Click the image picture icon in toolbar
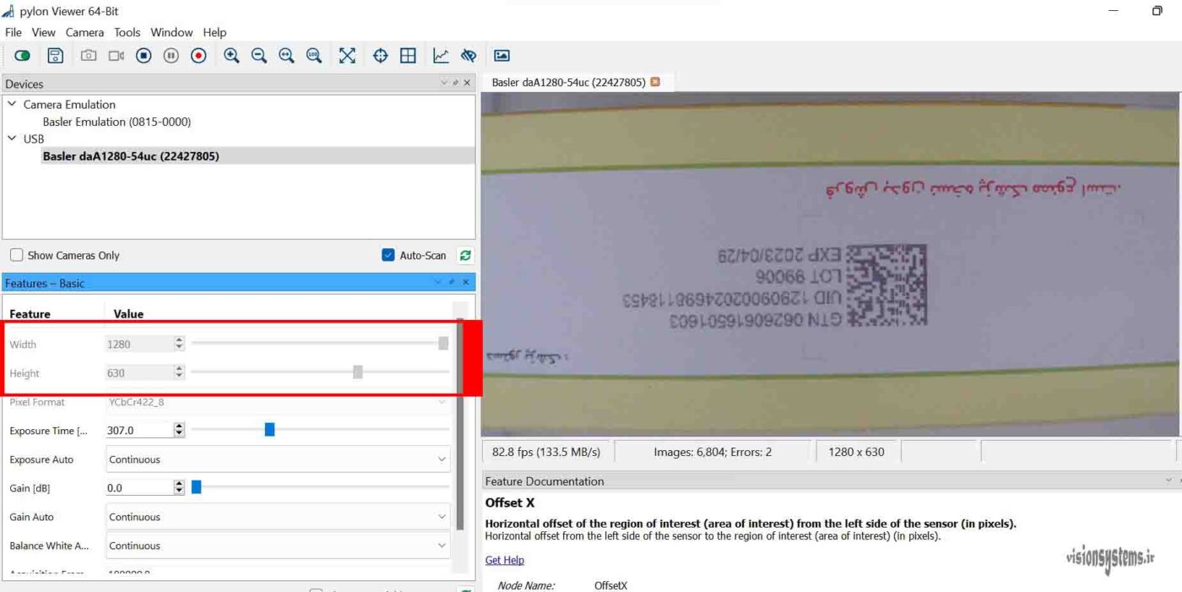This screenshot has width=1182, height=592. click(502, 56)
